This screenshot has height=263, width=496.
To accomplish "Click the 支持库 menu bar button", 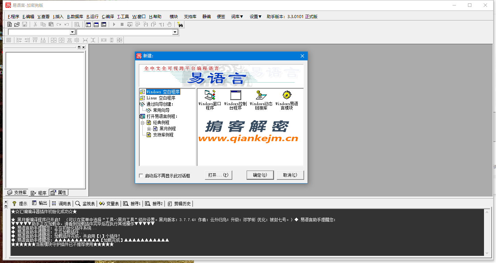I will (190, 16).
